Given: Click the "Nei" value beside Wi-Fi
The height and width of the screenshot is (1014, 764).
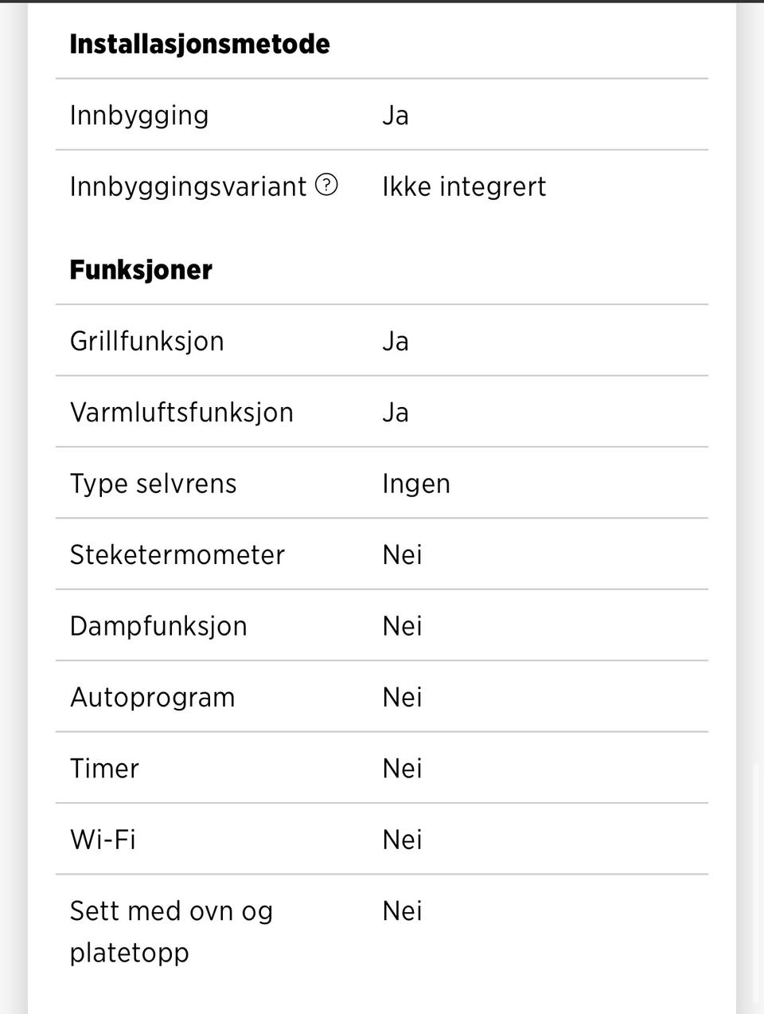Looking at the screenshot, I should coord(402,840).
